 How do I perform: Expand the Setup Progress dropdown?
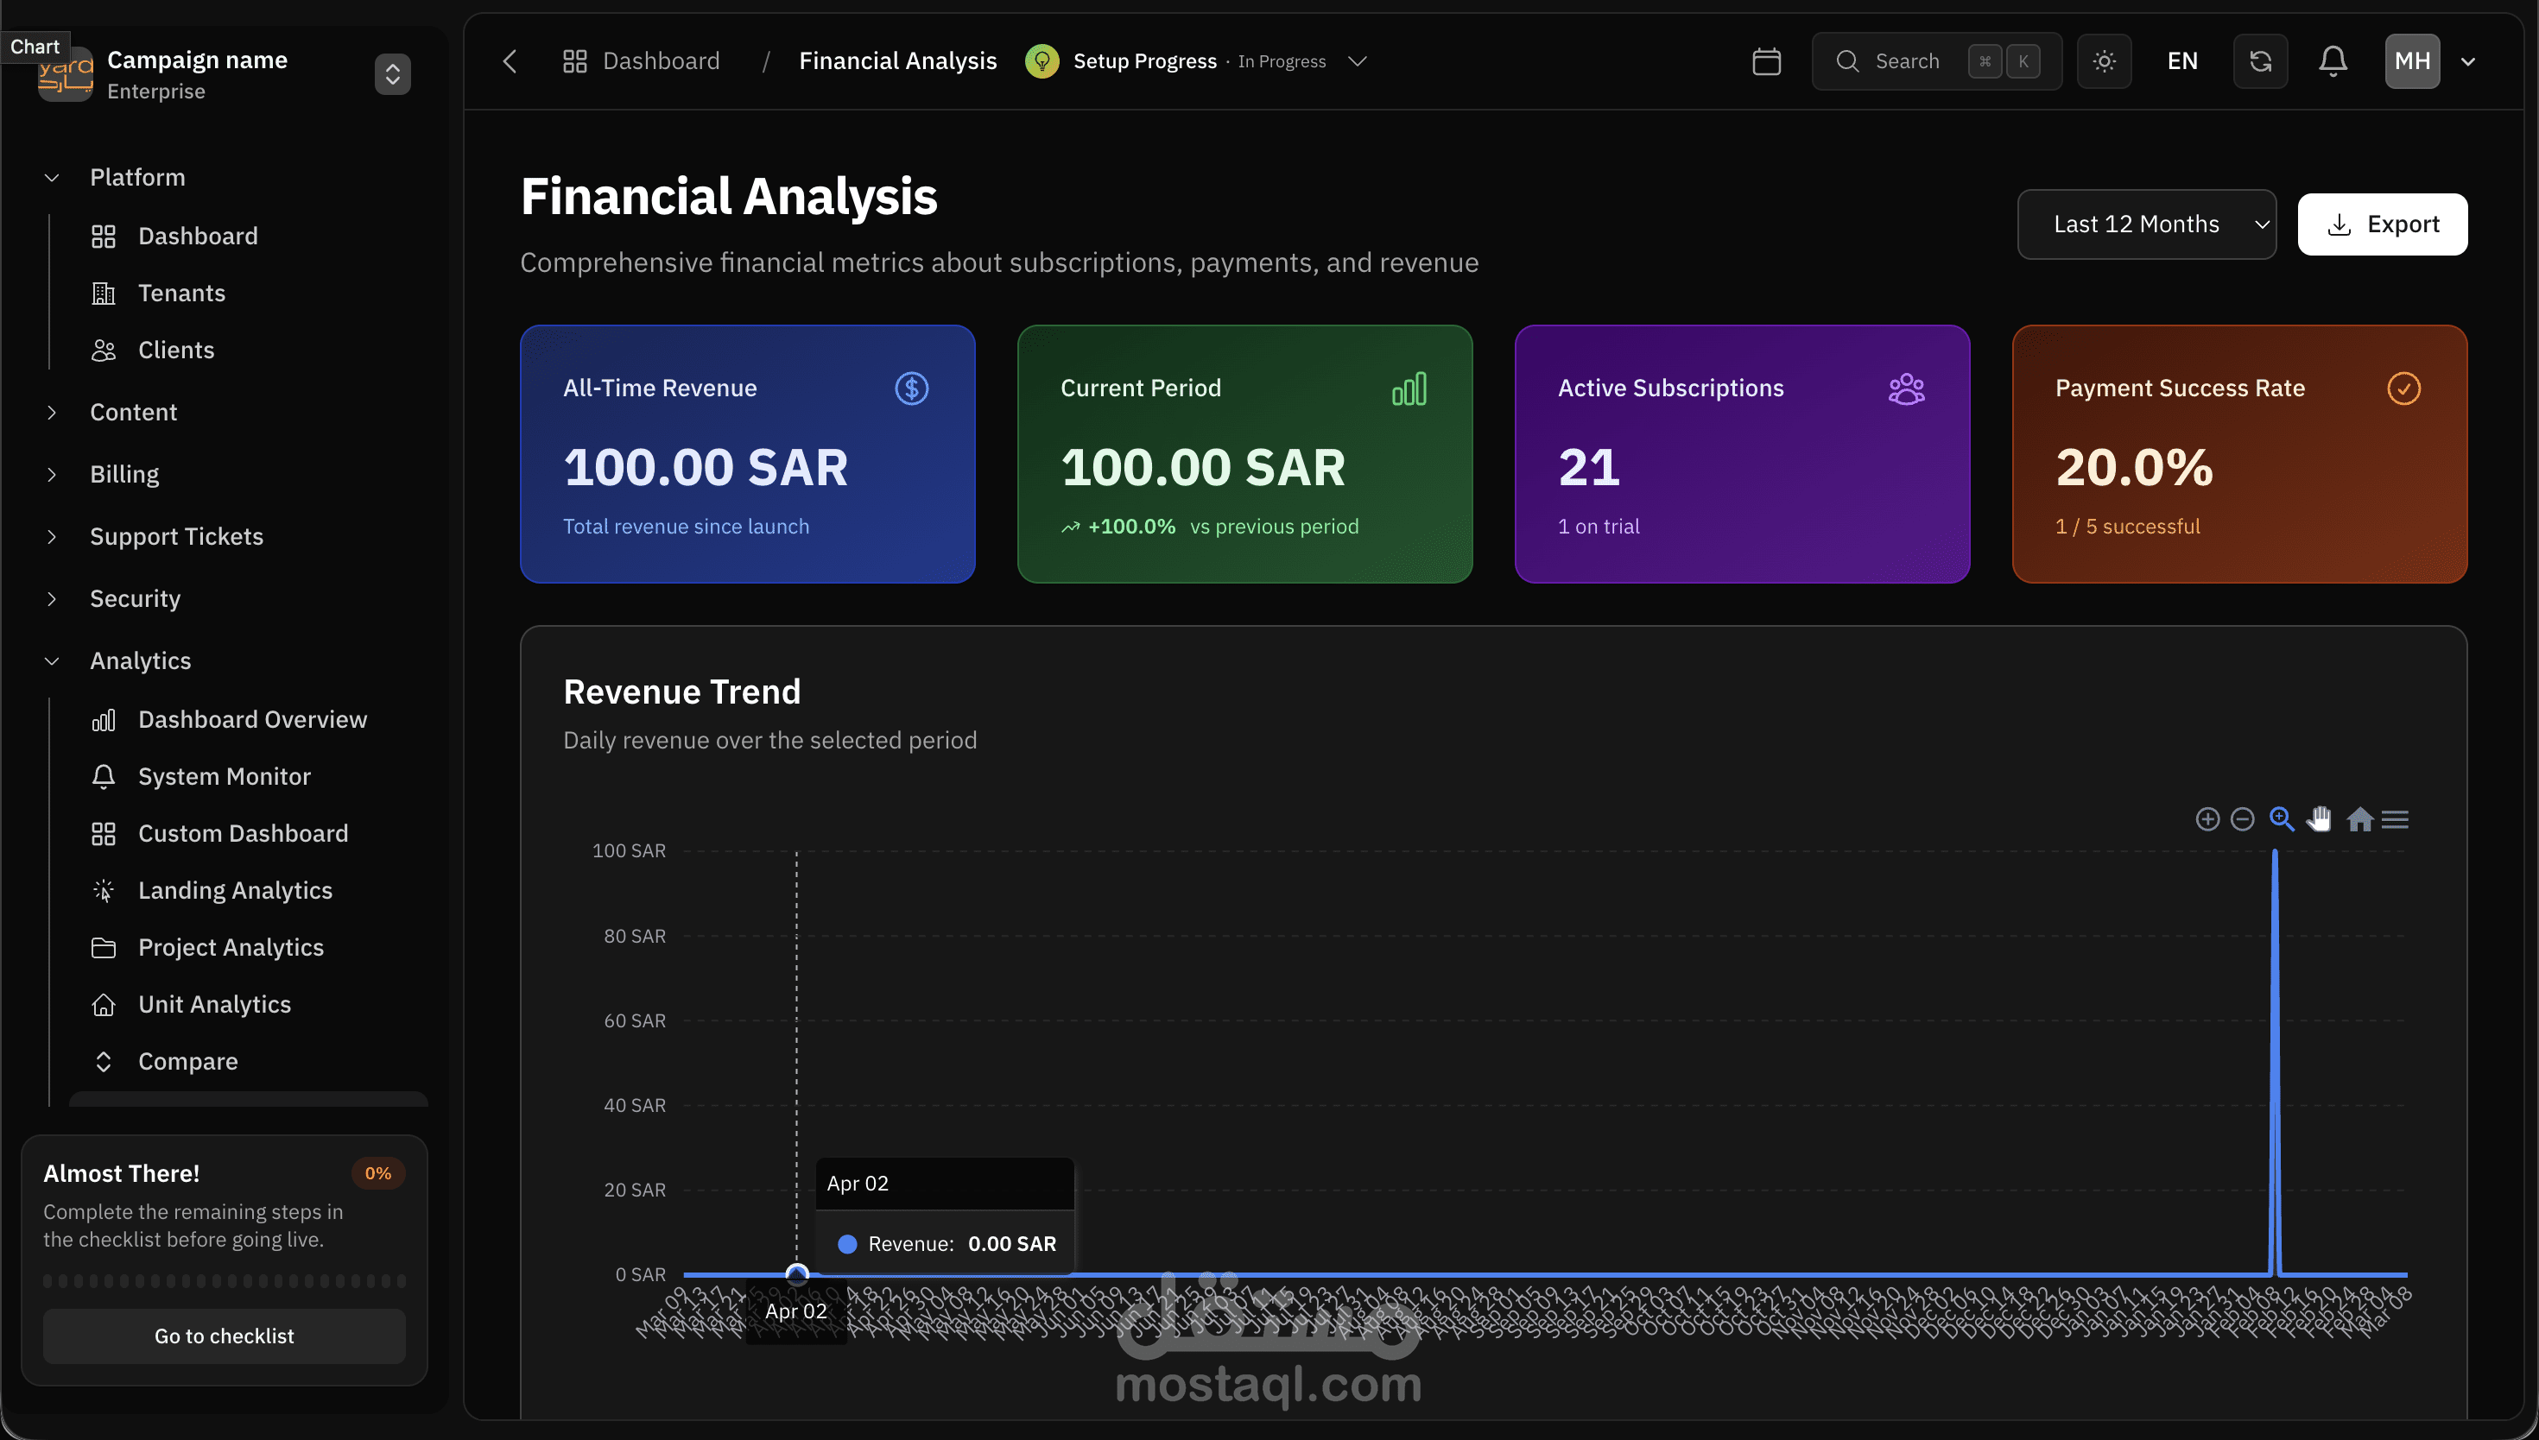1357,61
